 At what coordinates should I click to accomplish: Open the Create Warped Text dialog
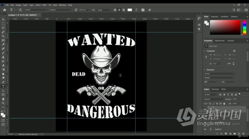click(136, 10)
